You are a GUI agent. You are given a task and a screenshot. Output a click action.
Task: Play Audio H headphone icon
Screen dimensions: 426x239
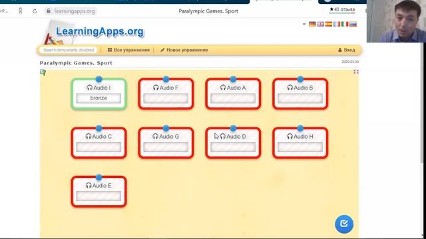290,136
